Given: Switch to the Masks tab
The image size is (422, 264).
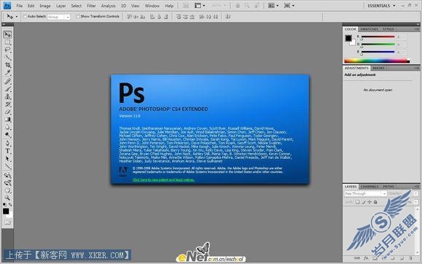Looking at the screenshot, I should [x=378, y=68].
